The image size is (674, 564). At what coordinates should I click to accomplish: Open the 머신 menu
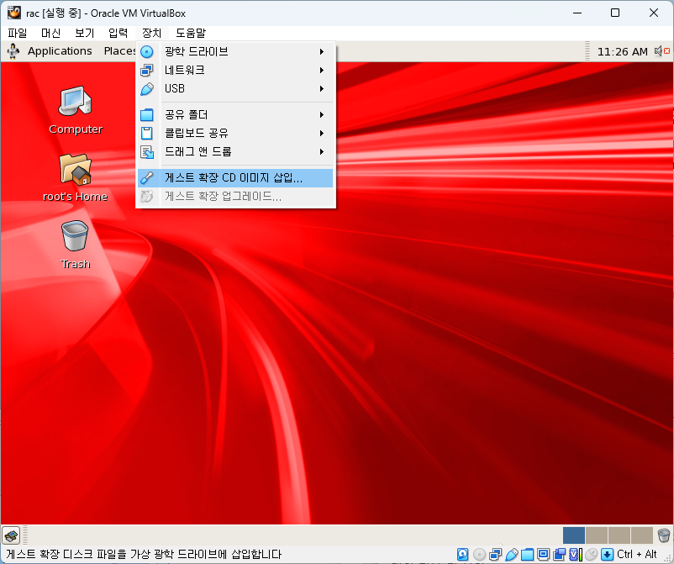50,33
